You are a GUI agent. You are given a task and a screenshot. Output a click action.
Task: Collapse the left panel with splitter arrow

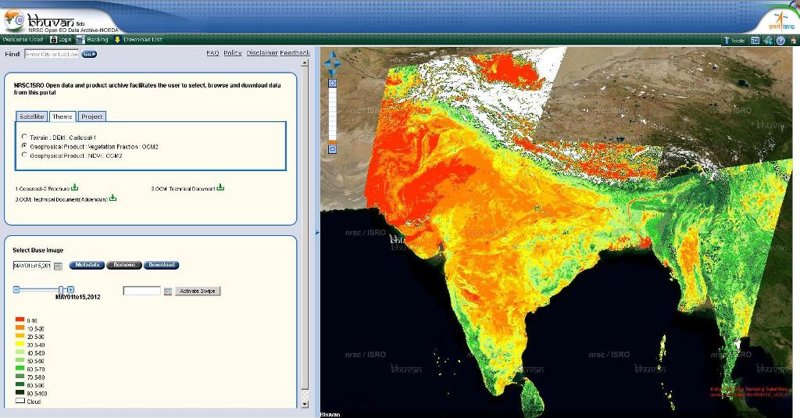tap(317, 233)
